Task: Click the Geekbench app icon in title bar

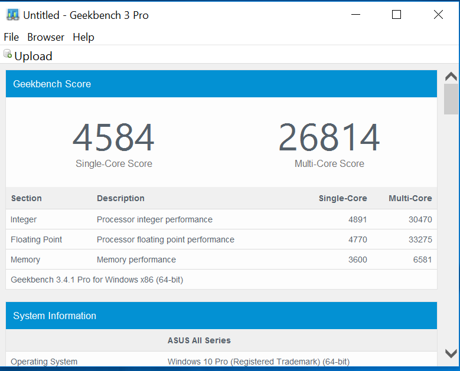Action: click(12, 15)
